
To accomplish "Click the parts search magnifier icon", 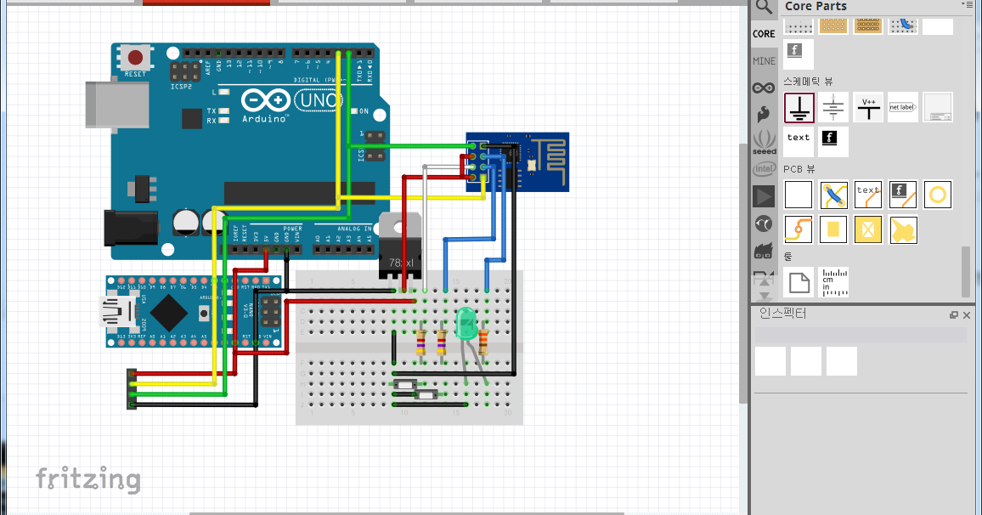I will tap(763, 7).
